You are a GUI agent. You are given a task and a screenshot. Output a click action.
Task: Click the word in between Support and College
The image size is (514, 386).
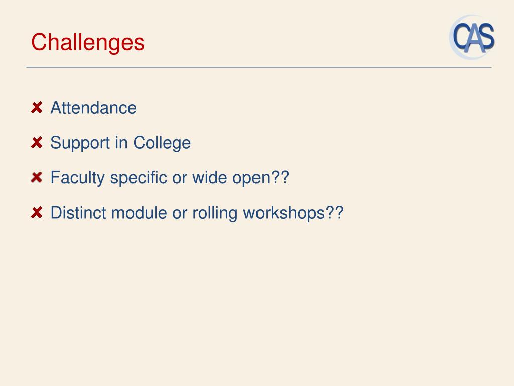[x=121, y=143]
